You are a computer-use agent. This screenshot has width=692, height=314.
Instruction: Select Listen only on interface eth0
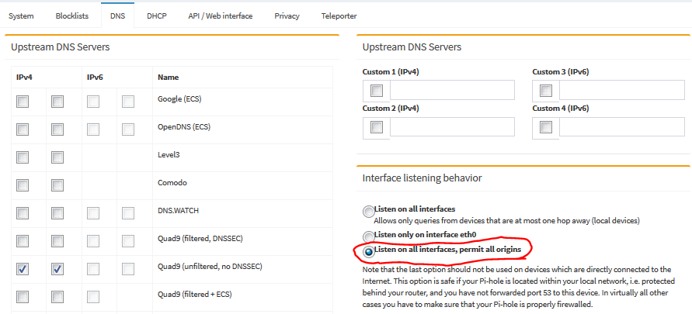[x=368, y=236]
